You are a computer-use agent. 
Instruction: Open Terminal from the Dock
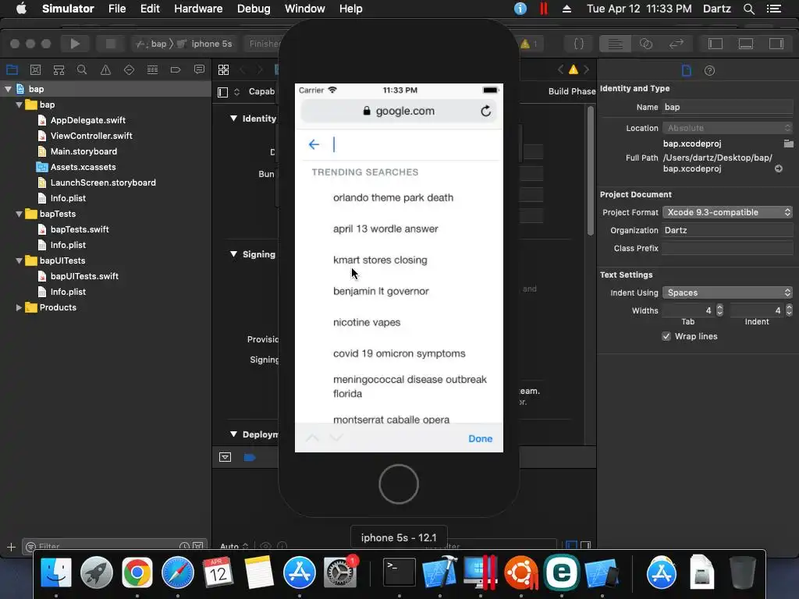coord(399,572)
